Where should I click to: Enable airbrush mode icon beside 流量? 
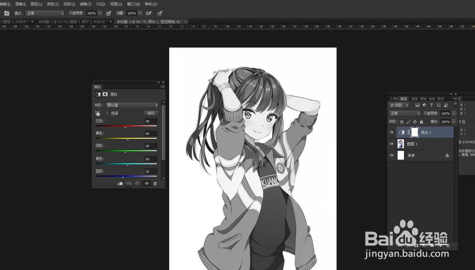[x=149, y=13]
